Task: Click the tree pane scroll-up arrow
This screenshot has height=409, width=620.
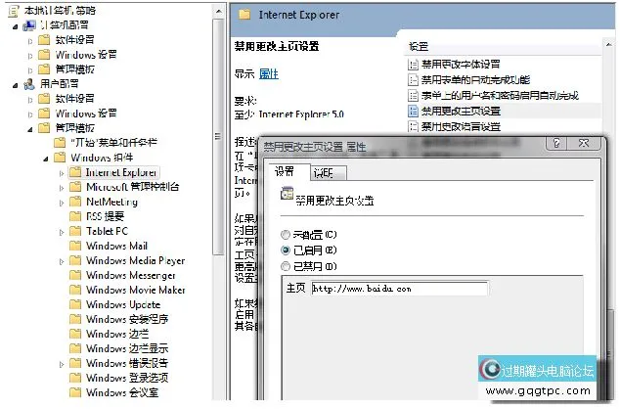Action: [x=218, y=11]
